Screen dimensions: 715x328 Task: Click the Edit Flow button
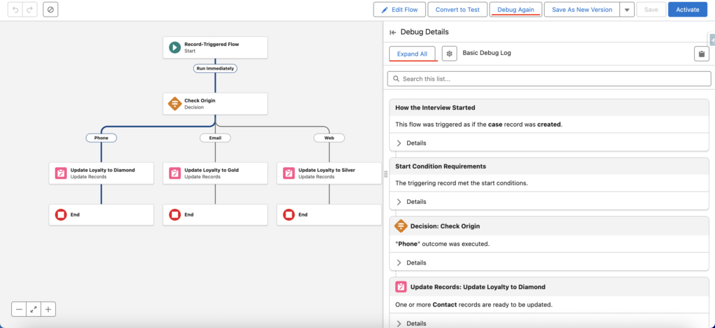coord(399,10)
